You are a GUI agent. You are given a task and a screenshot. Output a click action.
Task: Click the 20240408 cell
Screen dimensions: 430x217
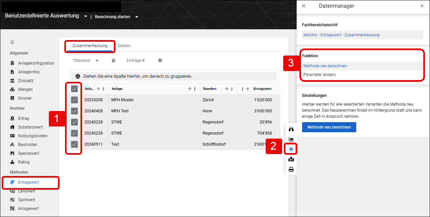[x=94, y=111]
